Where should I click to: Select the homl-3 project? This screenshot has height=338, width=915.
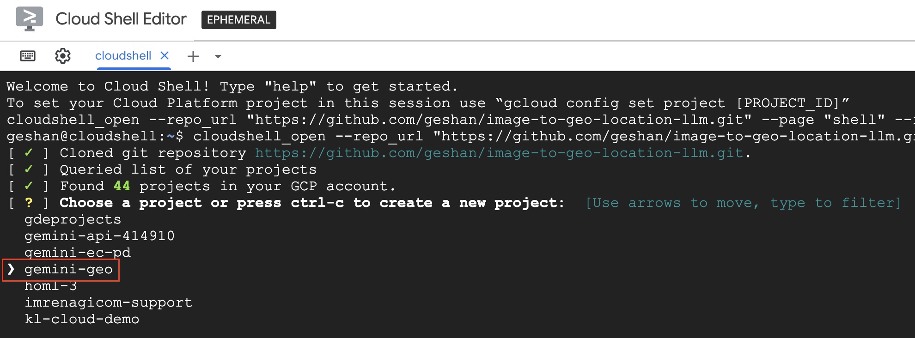pos(51,285)
